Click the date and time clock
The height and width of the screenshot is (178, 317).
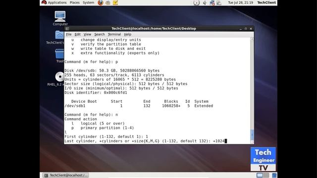click(x=240, y=2)
